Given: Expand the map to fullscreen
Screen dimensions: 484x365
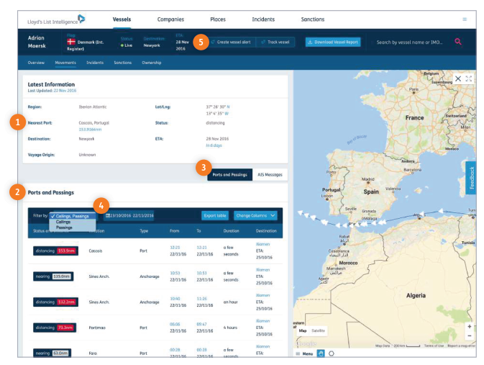Looking at the screenshot, I should point(469,78).
